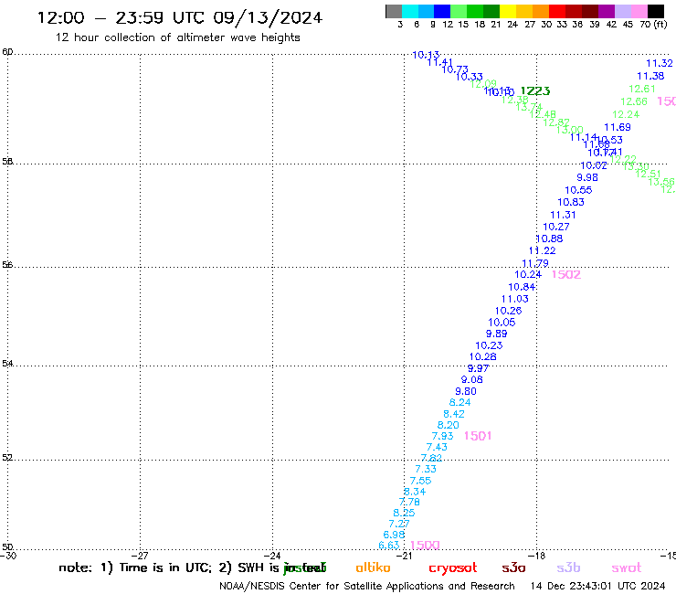Viewport: 676px width, 594px height.
Task: Click the 7.27 wave height value
Action: (399, 524)
